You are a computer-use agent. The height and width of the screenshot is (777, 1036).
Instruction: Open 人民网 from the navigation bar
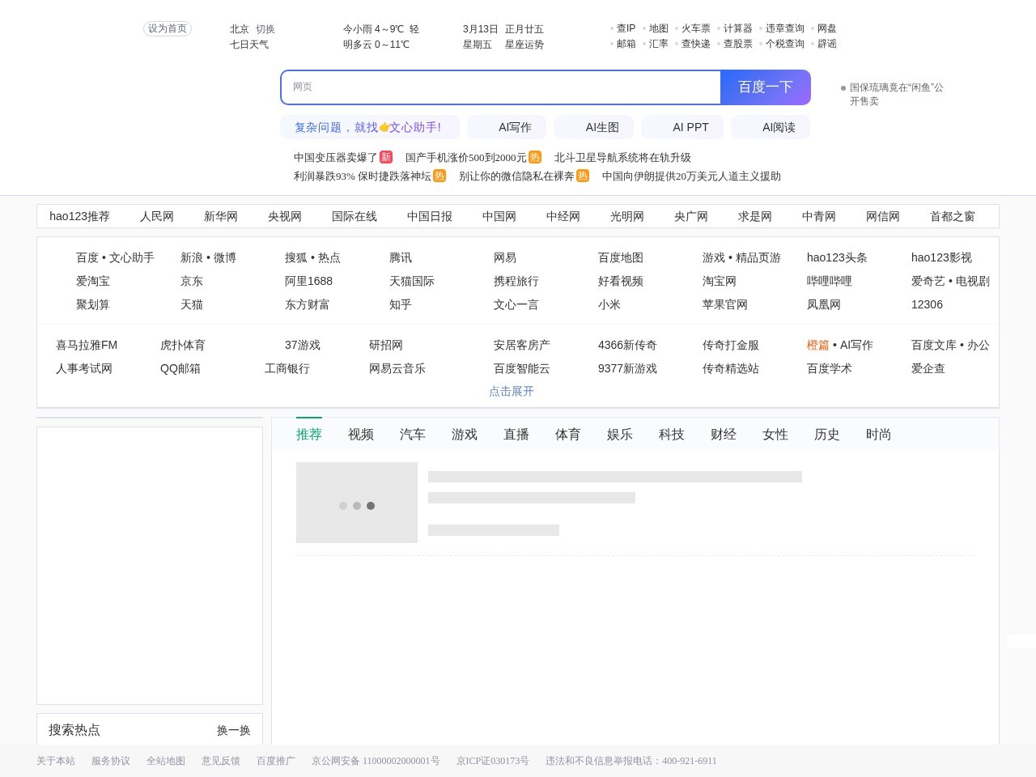157,216
